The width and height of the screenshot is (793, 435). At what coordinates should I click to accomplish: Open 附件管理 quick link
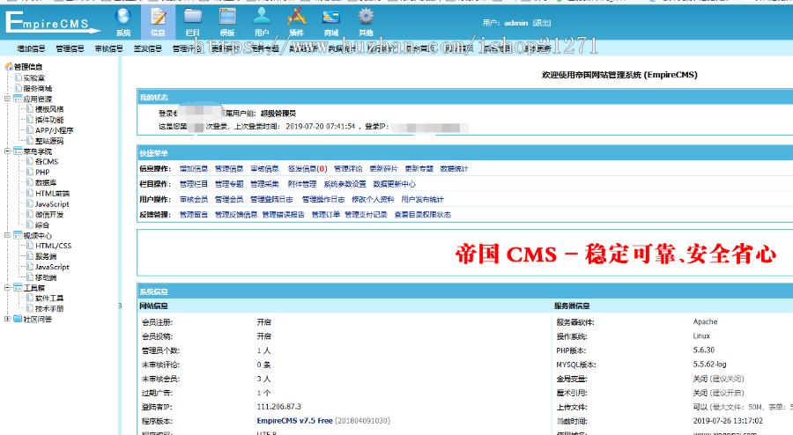(302, 184)
